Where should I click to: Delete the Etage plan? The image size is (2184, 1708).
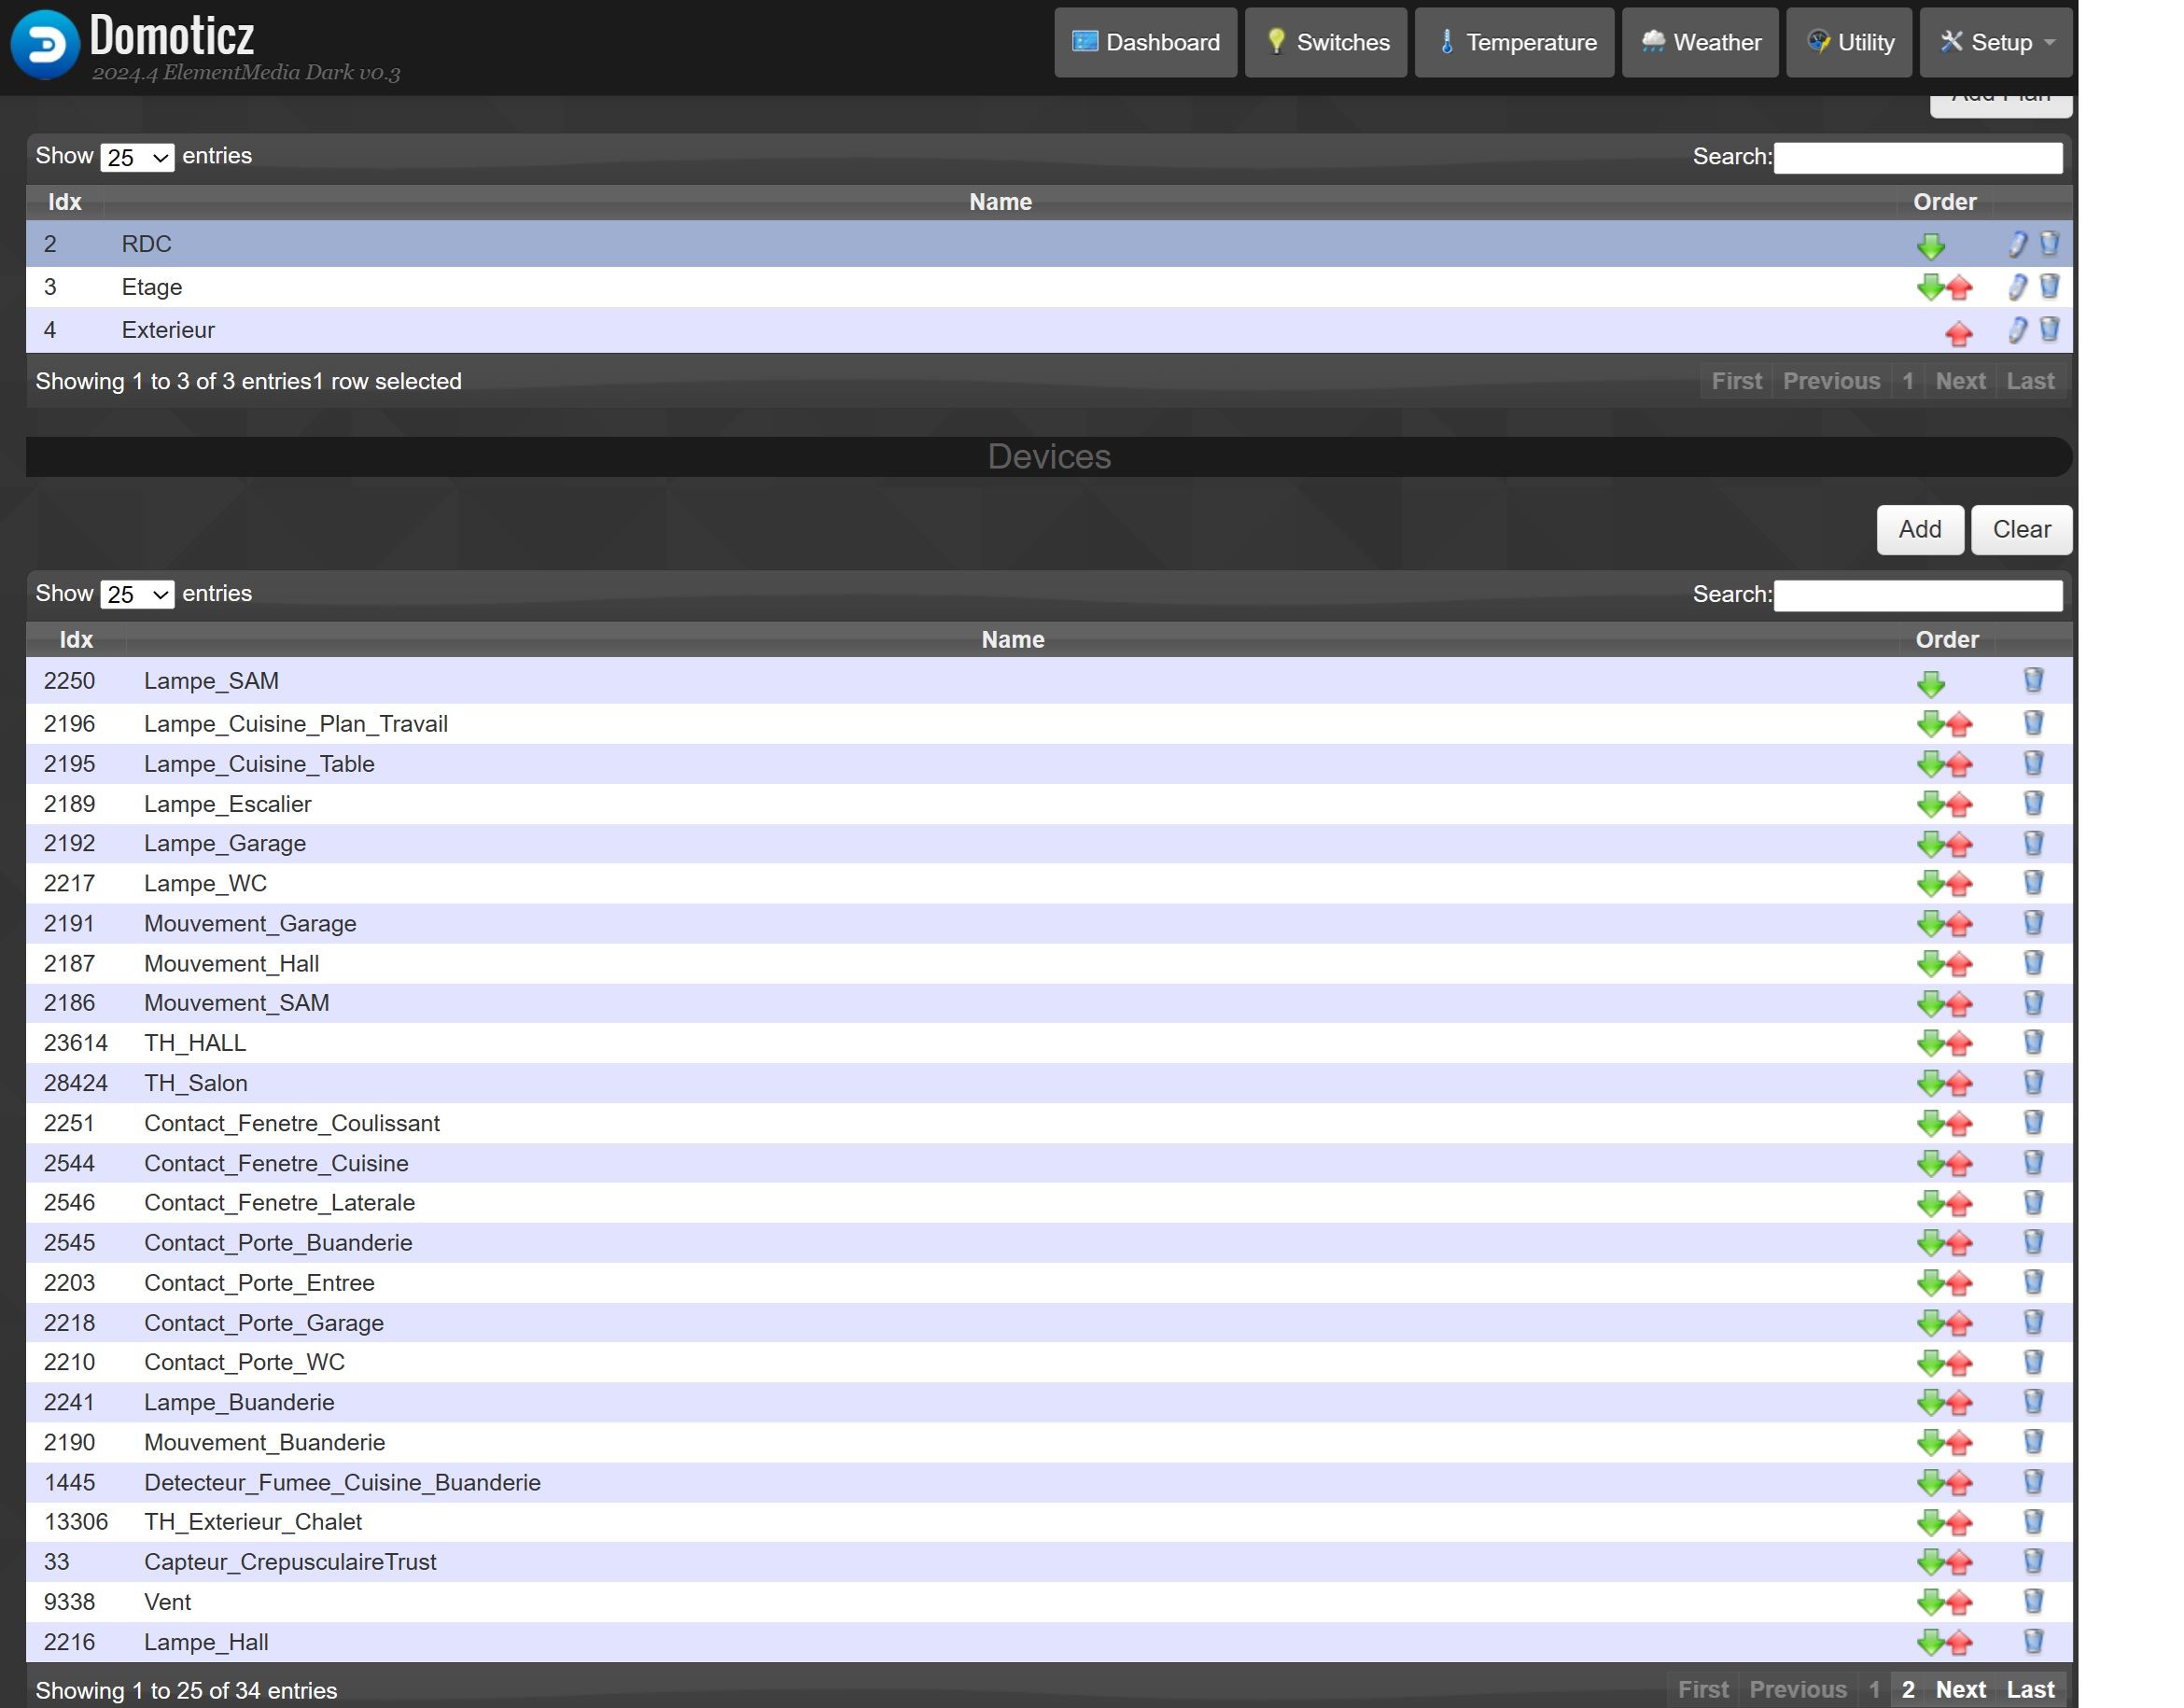click(x=2049, y=287)
